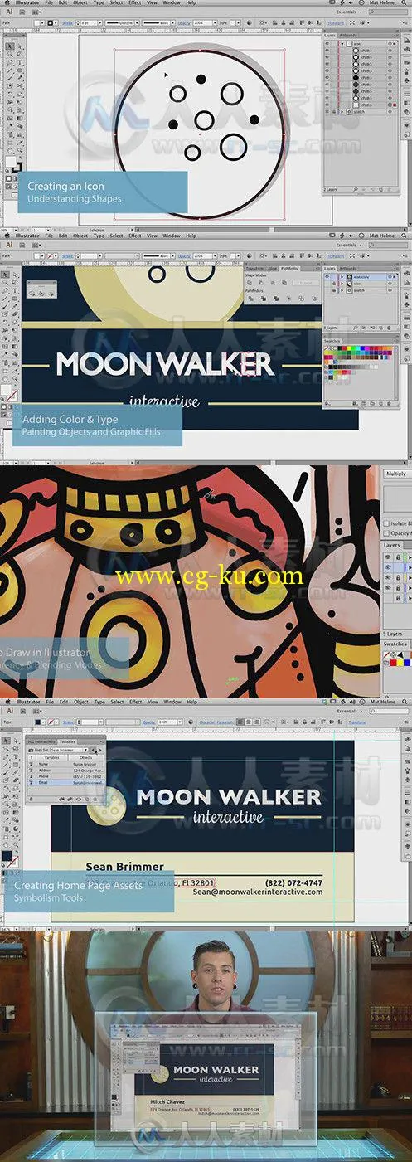The width and height of the screenshot is (412, 1162).
Task: Select the Phone row in Variables panel
Action: [x=65, y=775]
